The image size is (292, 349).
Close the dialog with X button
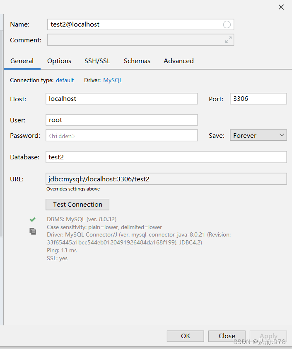click(281, 7)
